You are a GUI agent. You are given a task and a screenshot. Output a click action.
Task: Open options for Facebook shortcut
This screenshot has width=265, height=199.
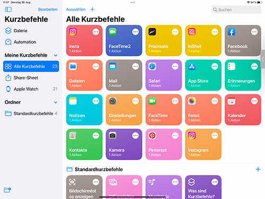click(x=254, y=32)
